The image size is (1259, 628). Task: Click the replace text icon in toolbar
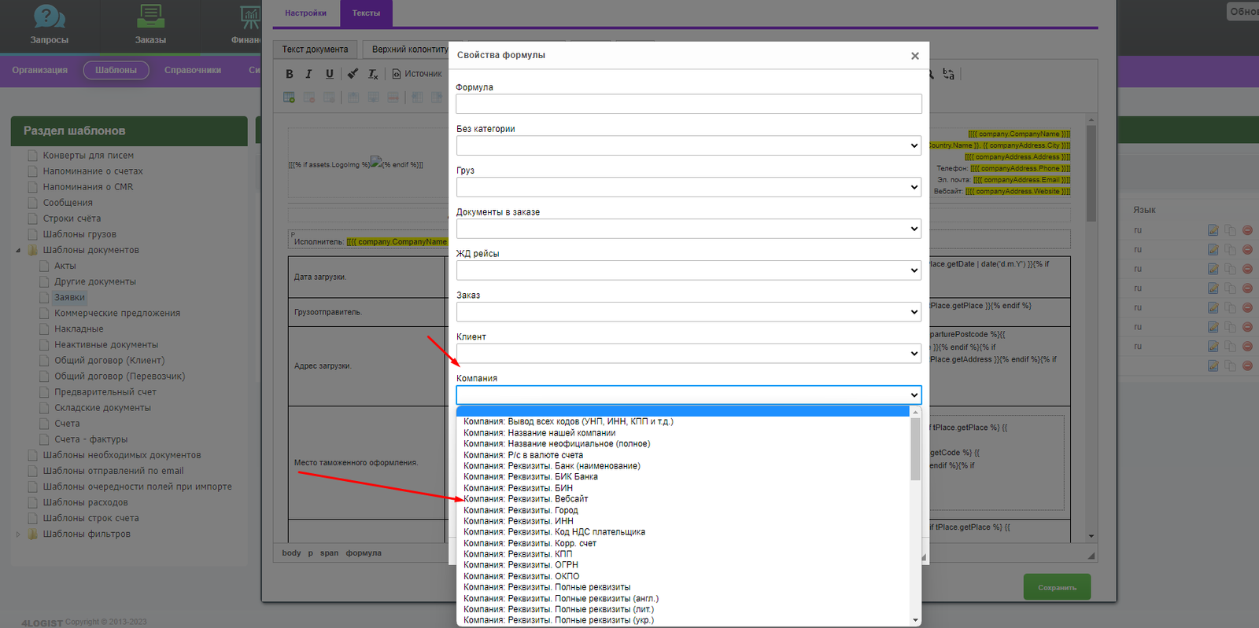point(948,74)
